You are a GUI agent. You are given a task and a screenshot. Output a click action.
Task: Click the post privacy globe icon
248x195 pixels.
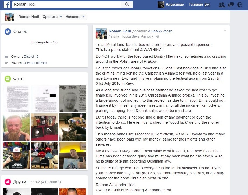pyautogui.click(x=158, y=36)
